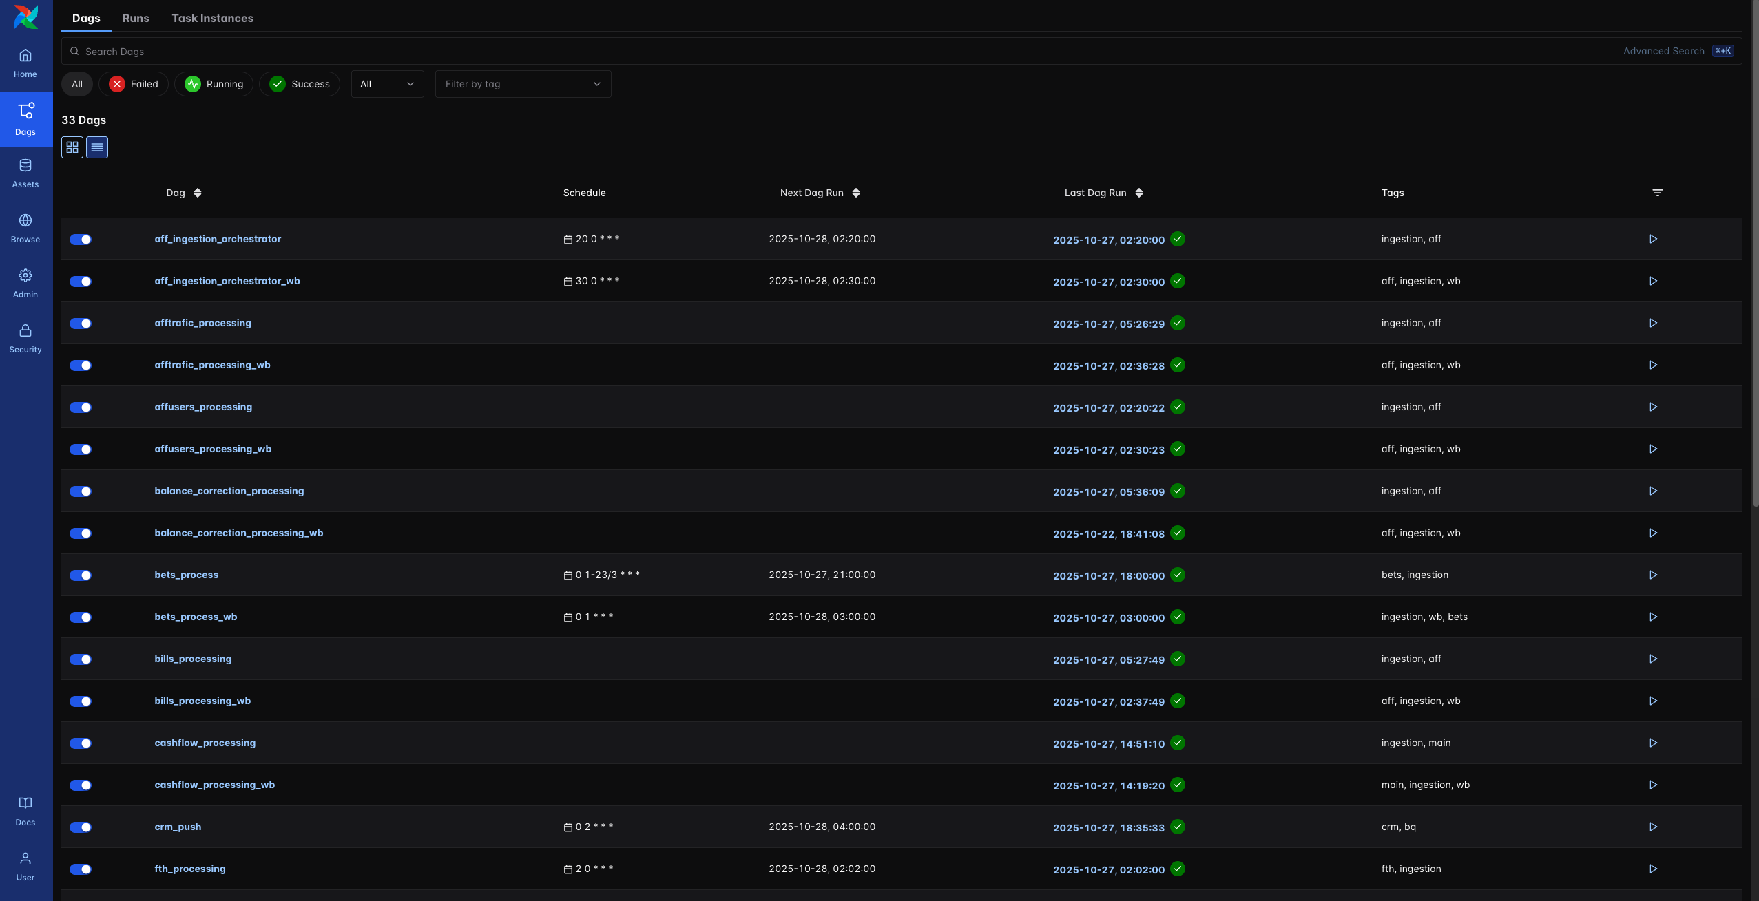Click the schedule text 0 1-23/3 * * *
1759x901 pixels.
607,575
